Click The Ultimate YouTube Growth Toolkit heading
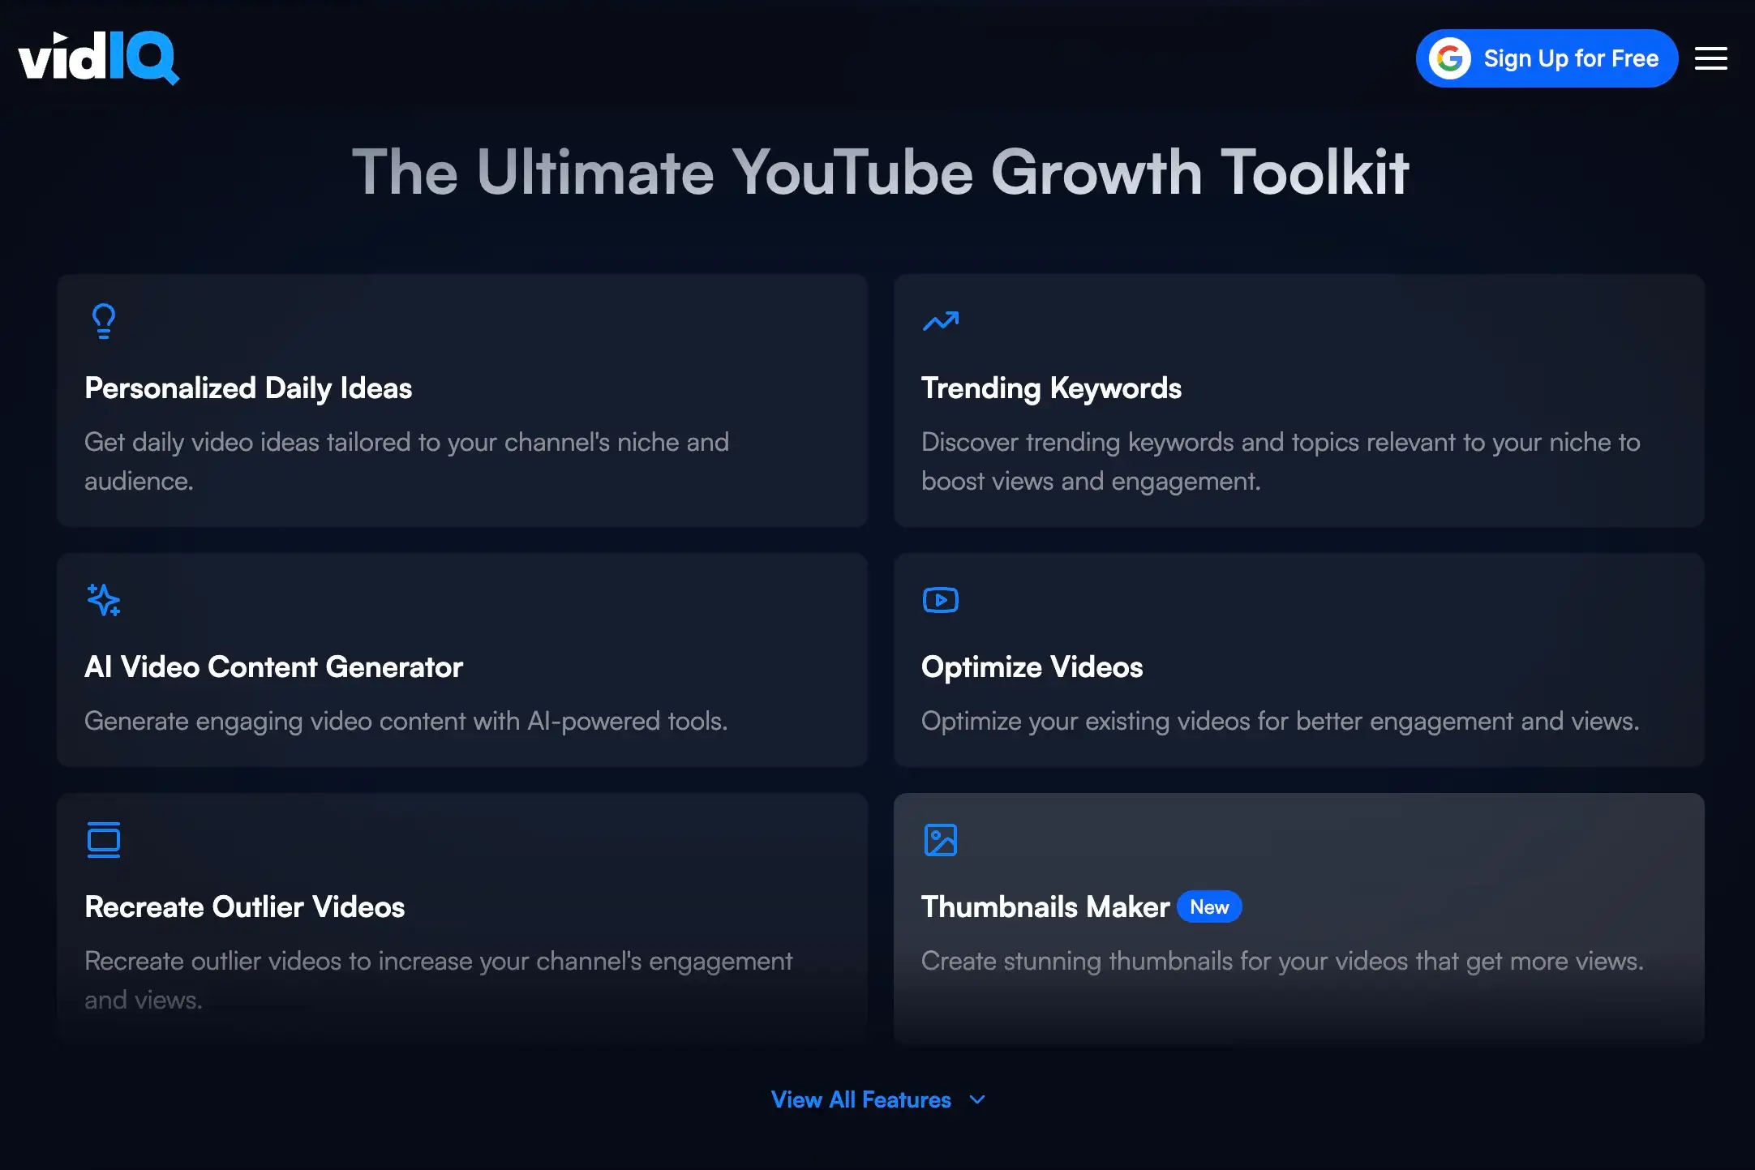 [880, 172]
